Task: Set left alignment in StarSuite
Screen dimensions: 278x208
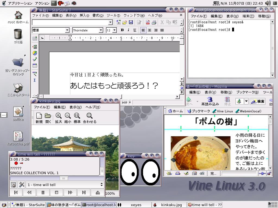Action: point(143,30)
